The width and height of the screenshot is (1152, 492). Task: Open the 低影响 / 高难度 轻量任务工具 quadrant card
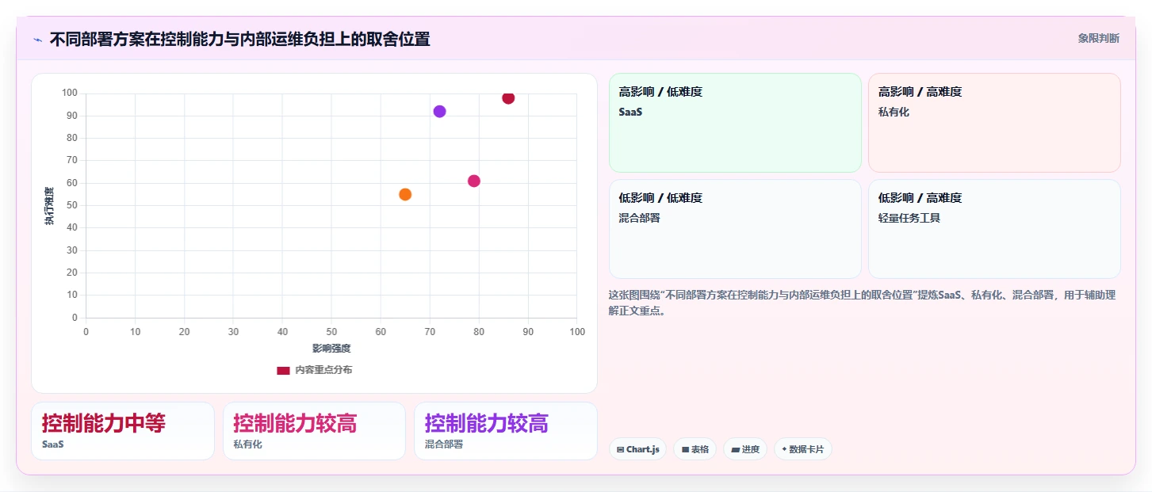(x=994, y=229)
